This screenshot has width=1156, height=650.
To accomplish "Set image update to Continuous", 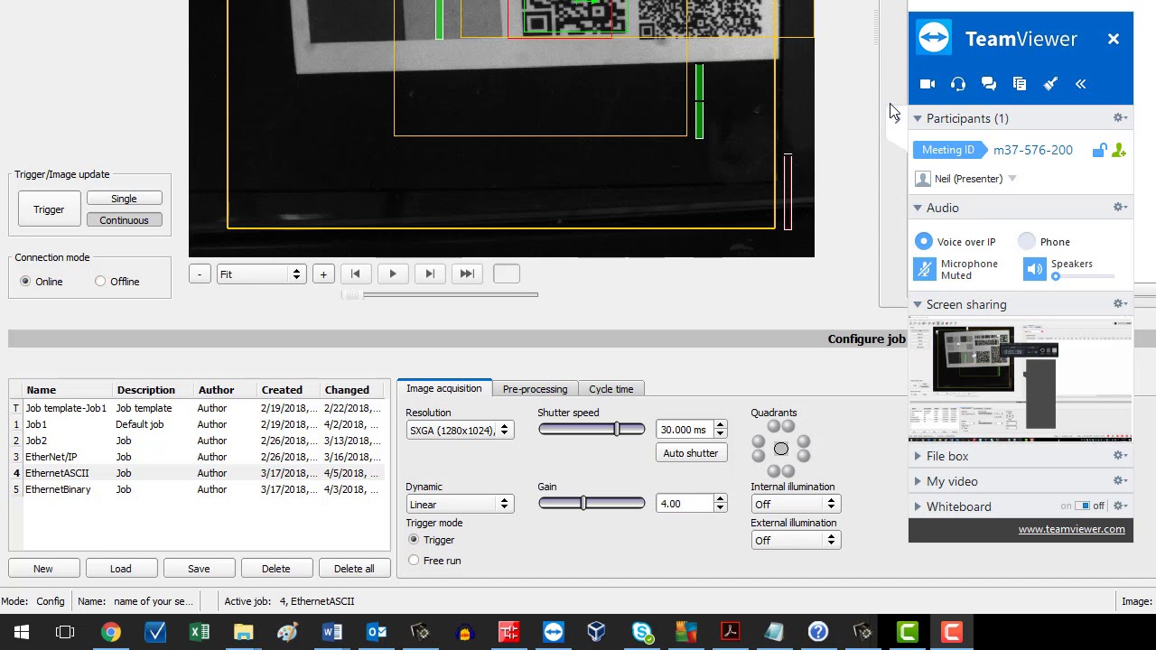I will (x=124, y=220).
